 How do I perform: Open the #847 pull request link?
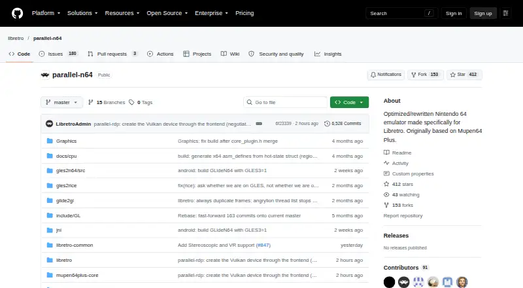point(263,245)
